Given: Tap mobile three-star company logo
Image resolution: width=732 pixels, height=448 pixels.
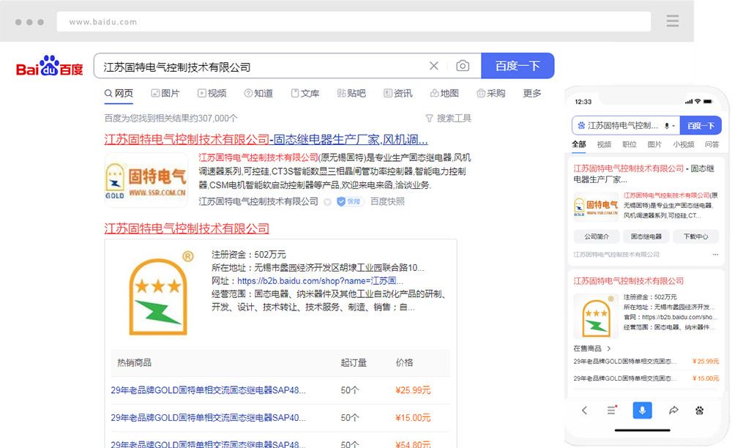Looking at the screenshot, I should click(596, 316).
